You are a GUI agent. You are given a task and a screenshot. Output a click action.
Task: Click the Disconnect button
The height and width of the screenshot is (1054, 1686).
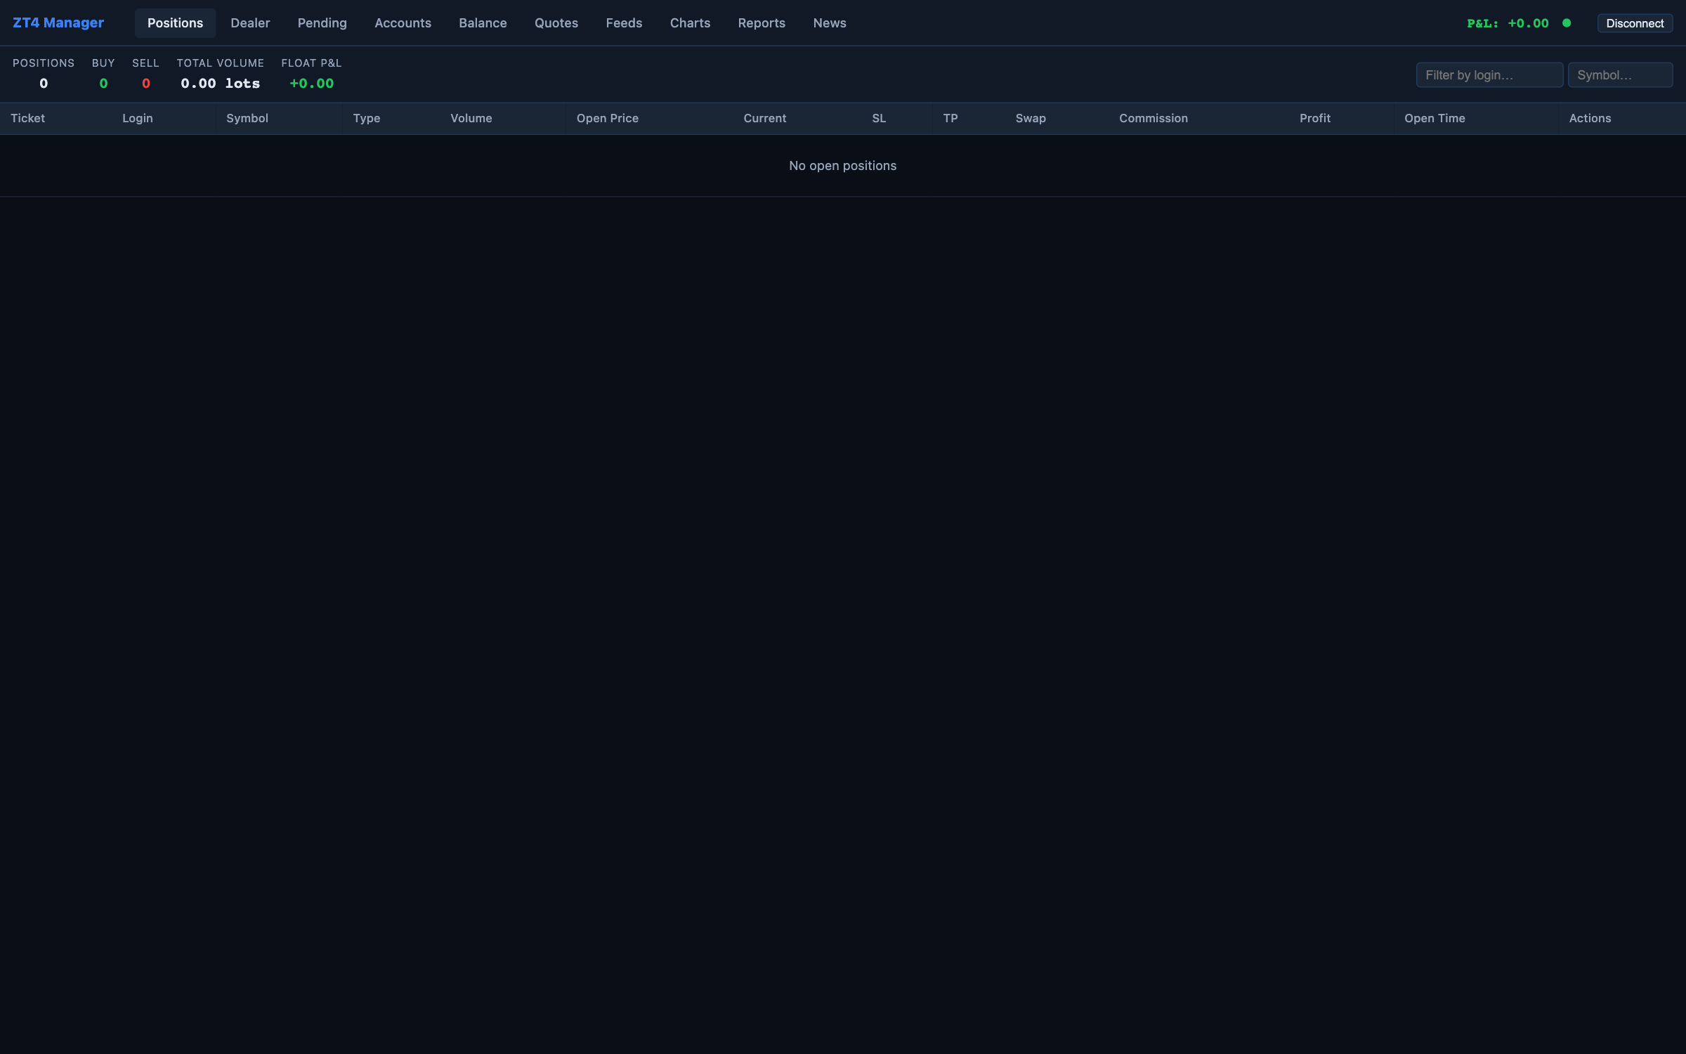[x=1635, y=23]
